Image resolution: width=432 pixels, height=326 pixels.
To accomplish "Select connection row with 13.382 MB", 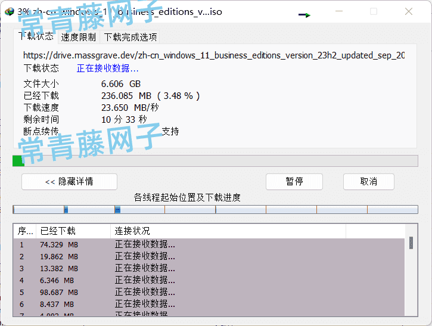I will (x=209, y=268).
